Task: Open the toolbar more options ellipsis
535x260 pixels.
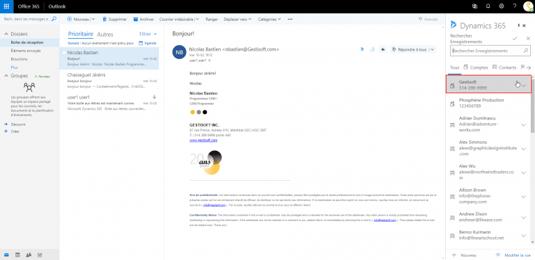Action: [x=290, y=19]
